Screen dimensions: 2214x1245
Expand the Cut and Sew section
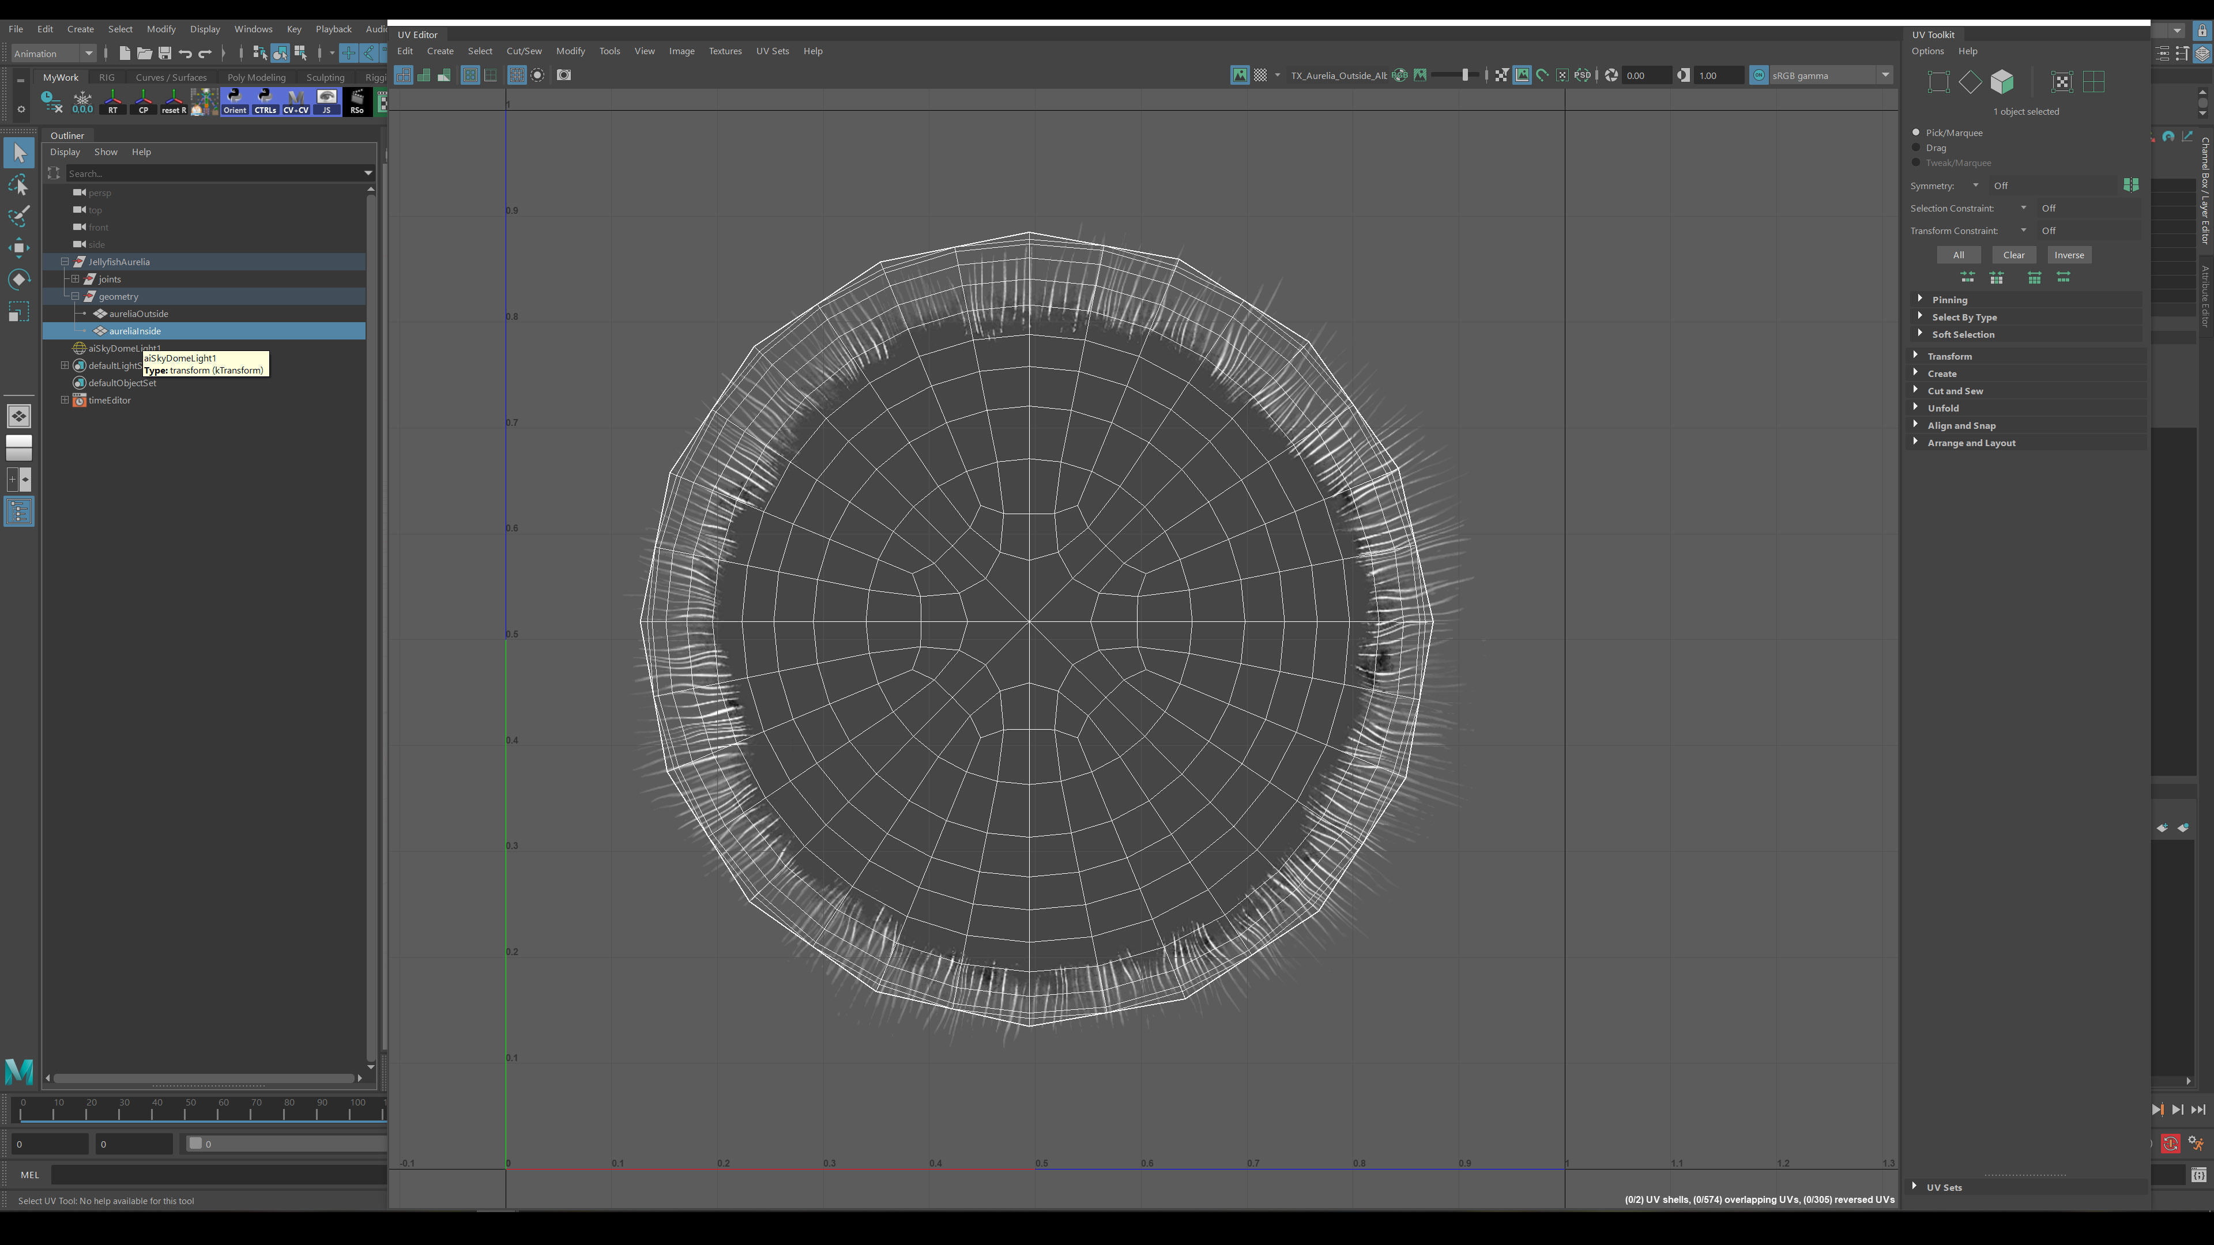[1955, 391]
